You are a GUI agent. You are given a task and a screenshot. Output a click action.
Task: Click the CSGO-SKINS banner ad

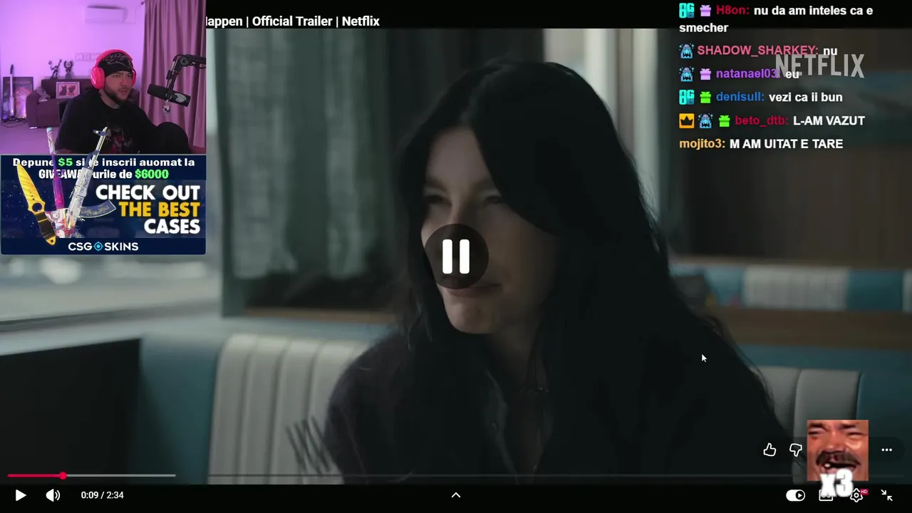pyautogui.click(x=103, y=204)
